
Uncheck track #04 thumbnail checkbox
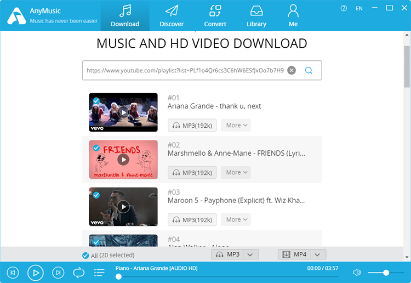(96, 242)
